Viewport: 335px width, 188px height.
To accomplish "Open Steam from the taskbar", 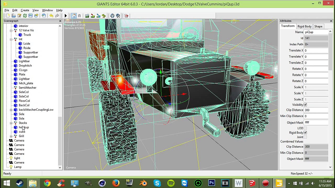I will (x=20, y=183).
